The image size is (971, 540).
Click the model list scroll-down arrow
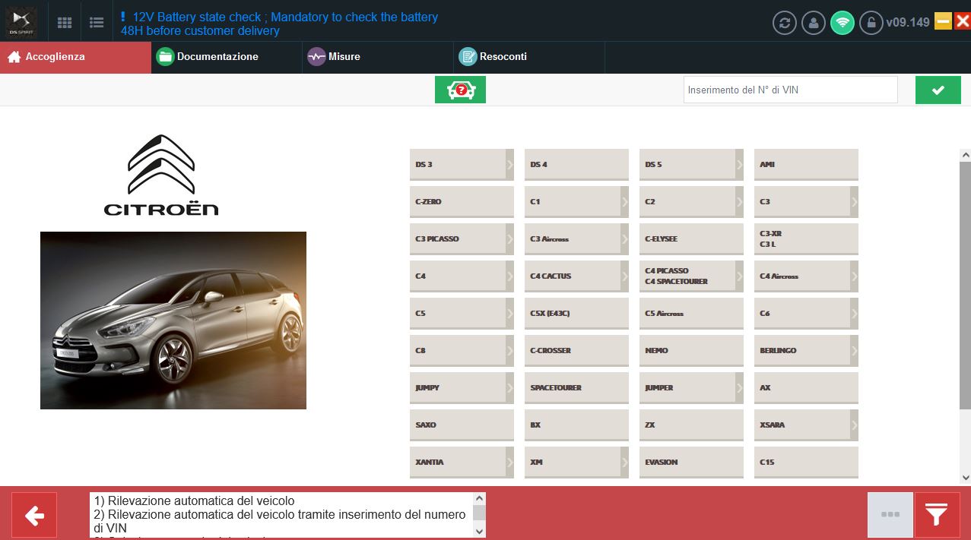point(965,478)
